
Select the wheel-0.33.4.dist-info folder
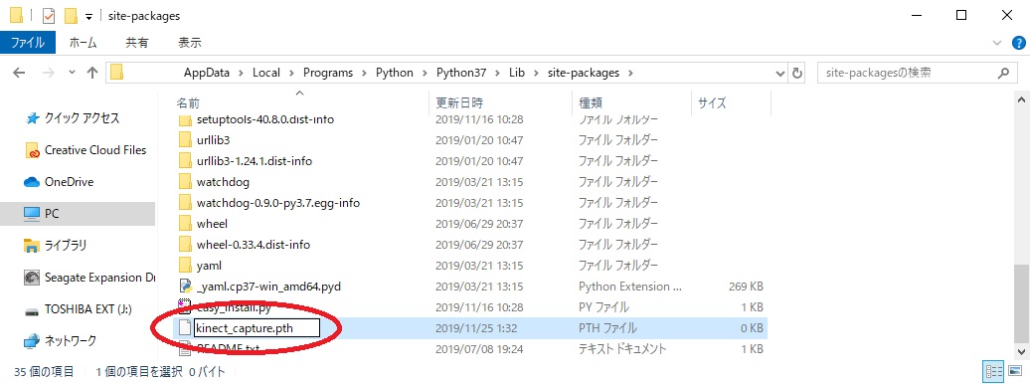click(x=253, y=245)
